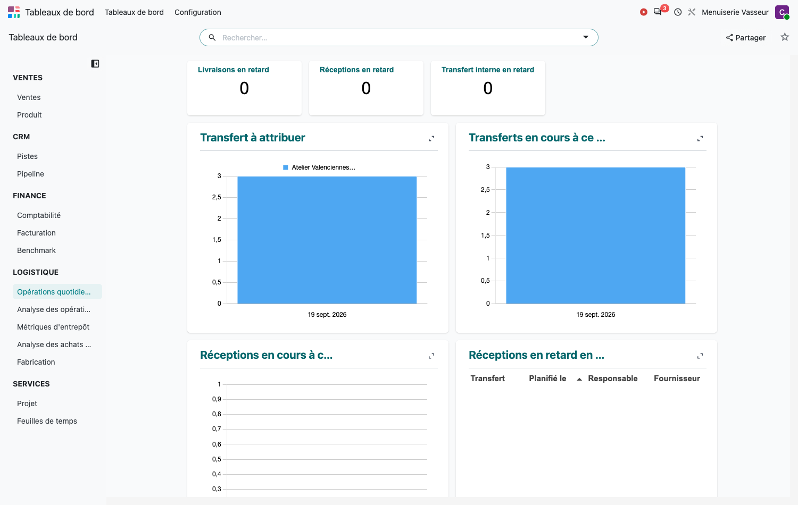The width and height of the screenshot is (798, 505).
Task: Click the red screen recording icon
Action: [x=644, y=12]
